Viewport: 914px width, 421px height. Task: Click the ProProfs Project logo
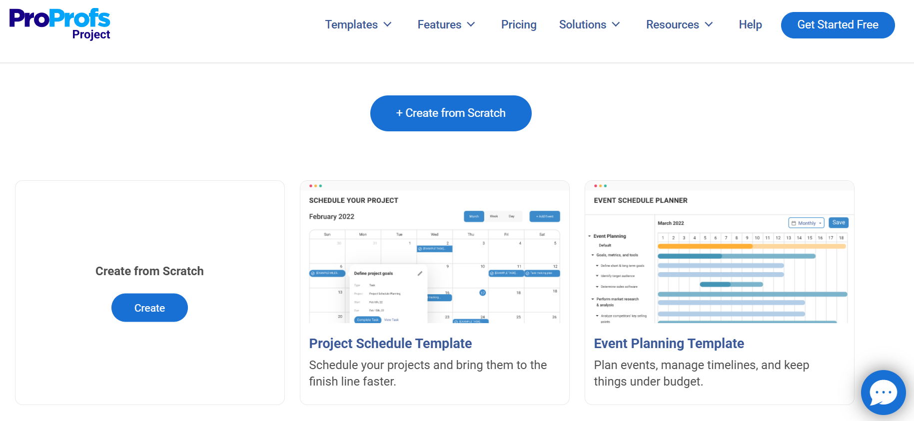tap(59, 23)
